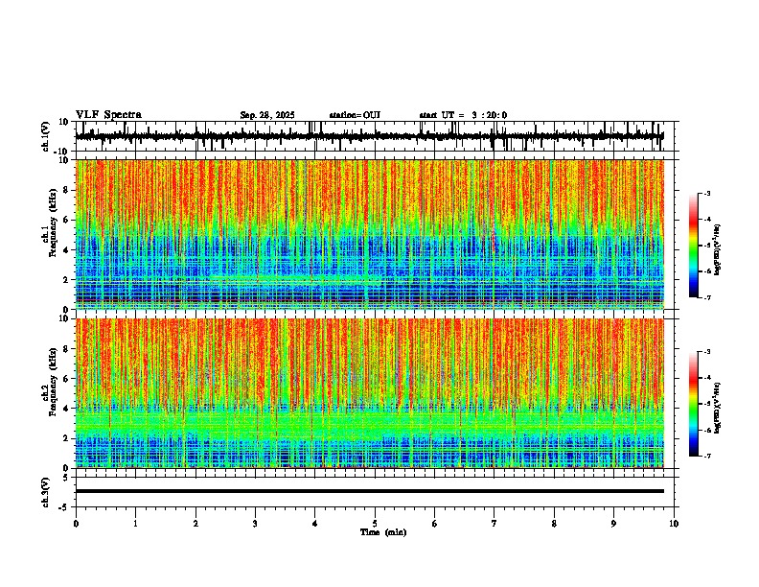The width and height of the screenshot is (759, 587).
Task: Click the ch.1 voltage waveform trace
Action: coord(369,136)
